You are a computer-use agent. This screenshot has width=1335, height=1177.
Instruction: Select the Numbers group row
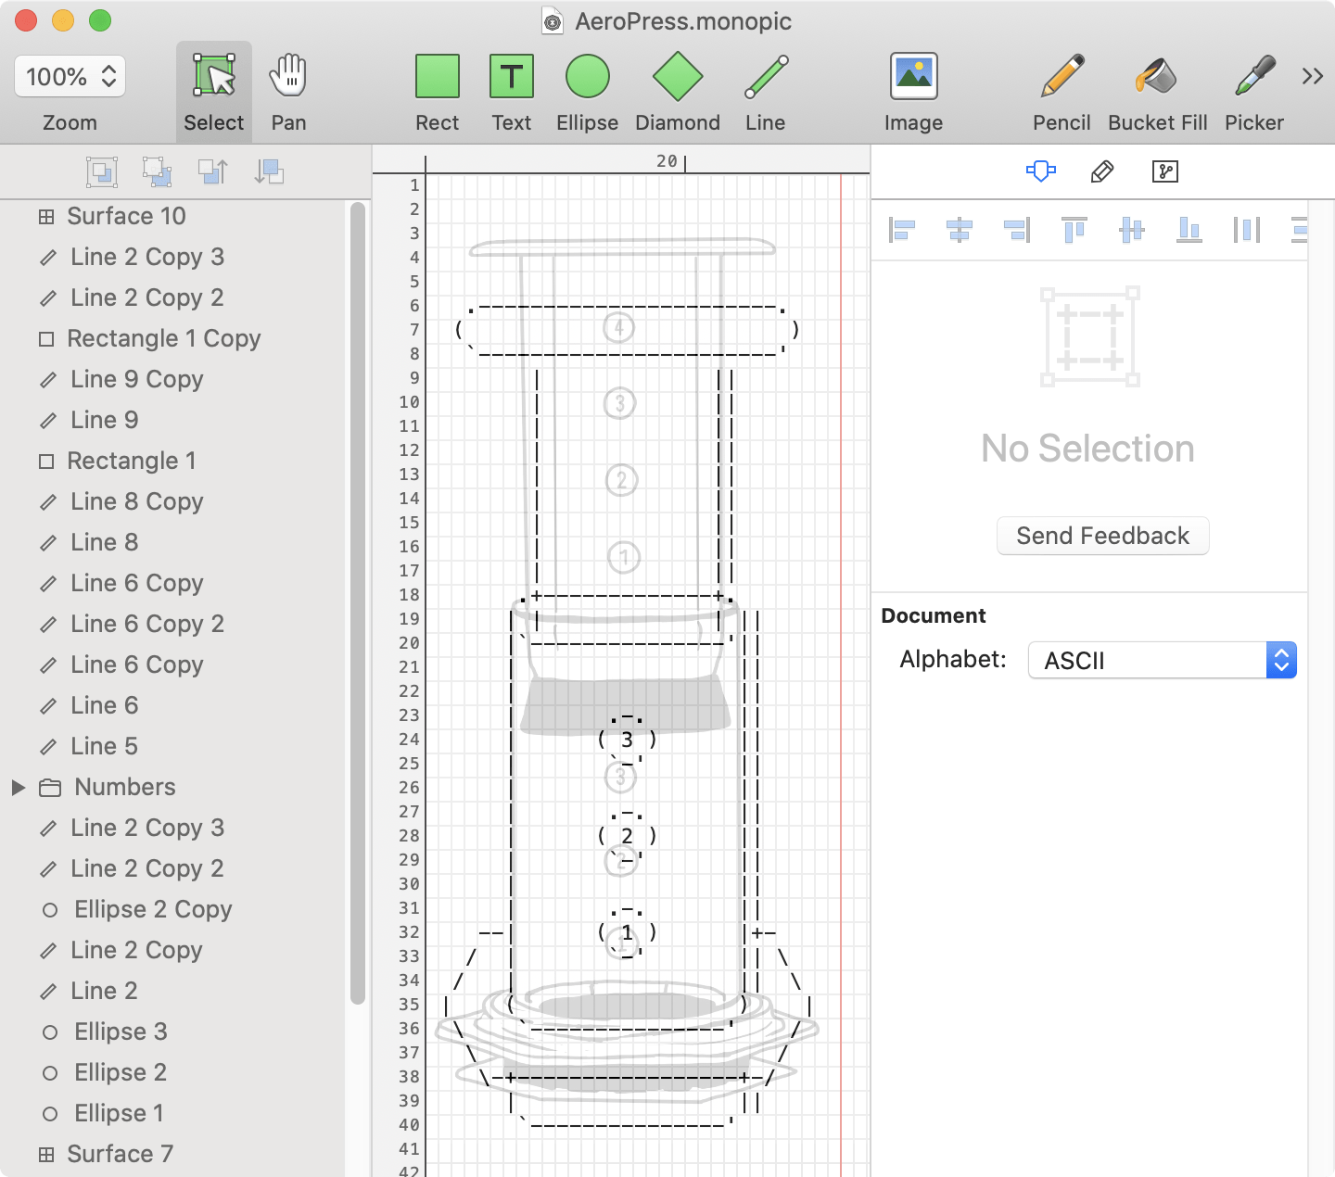(x=173, y=787)
